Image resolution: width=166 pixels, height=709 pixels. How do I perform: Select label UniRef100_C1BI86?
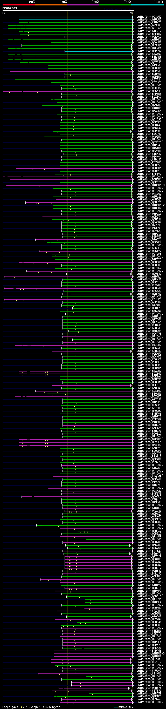[149, 108]
